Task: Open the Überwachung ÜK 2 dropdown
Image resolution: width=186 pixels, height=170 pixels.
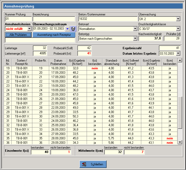Action: [x=178, y=19]
